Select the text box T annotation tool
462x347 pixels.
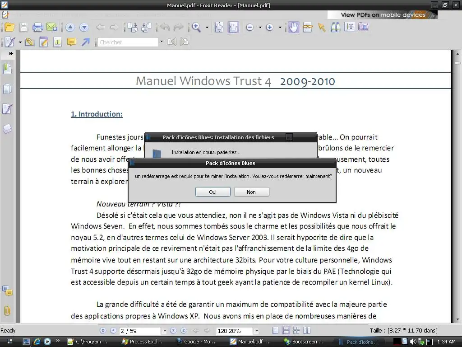[x=57, y=42]
